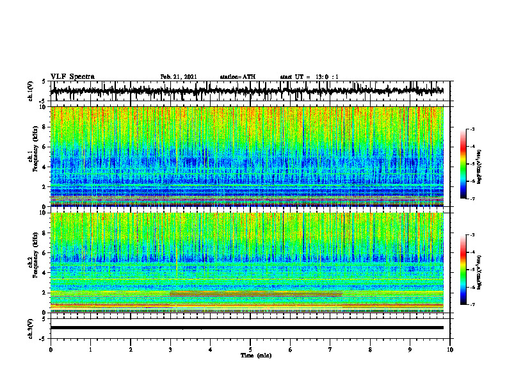Click the ch.2 frequency axis "8" tick label
The image size is (507, 392).
coord(45,233)
